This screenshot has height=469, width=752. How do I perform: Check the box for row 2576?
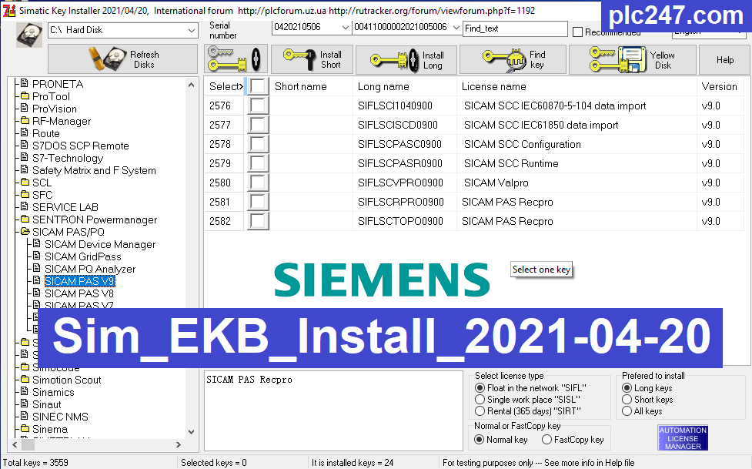(258, 106)
